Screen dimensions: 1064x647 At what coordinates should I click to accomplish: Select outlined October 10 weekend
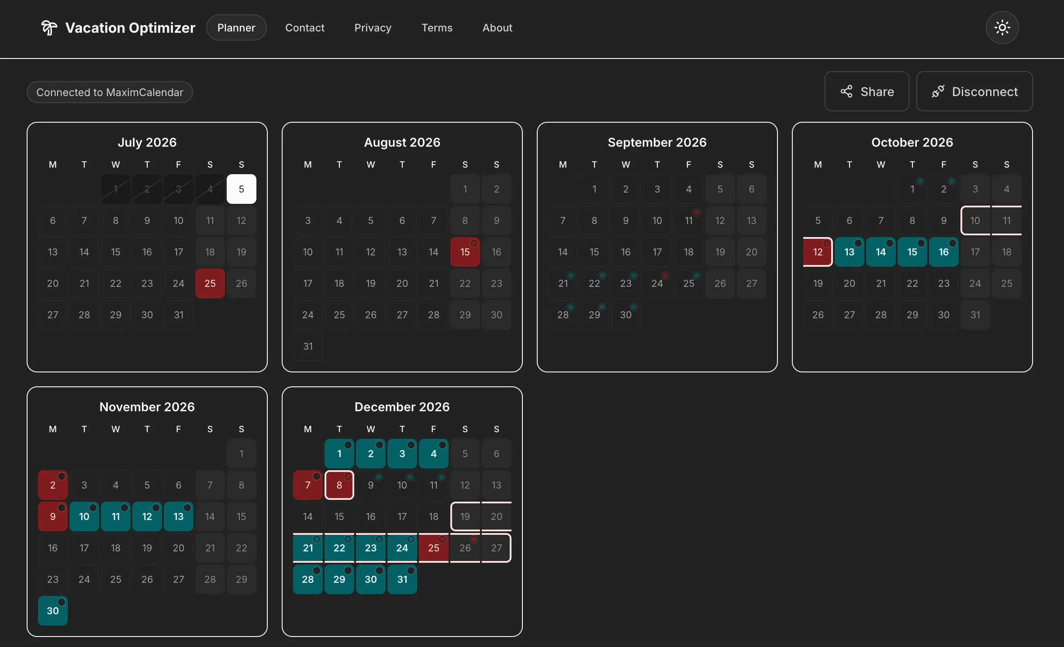pos(975,220)
